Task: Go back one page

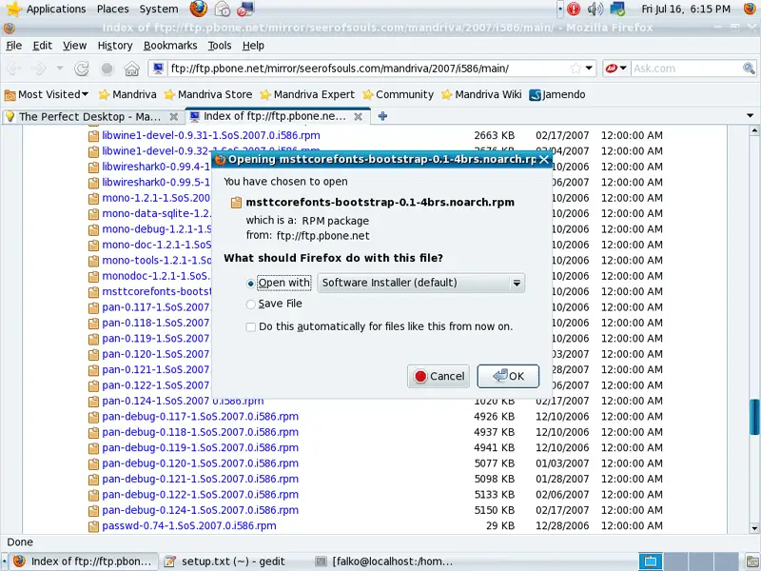Action: click(x=13, y=69)
